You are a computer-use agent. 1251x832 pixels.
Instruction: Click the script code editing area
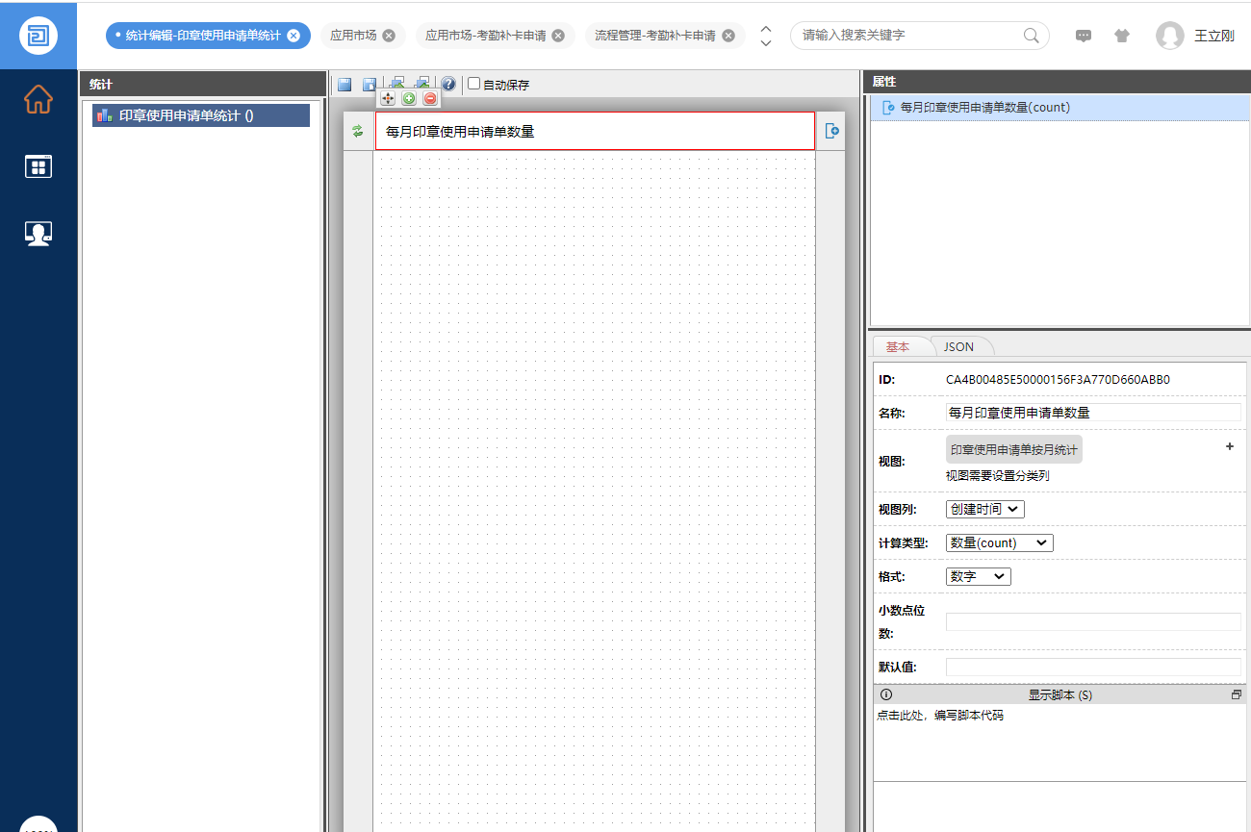(1060, 743)
